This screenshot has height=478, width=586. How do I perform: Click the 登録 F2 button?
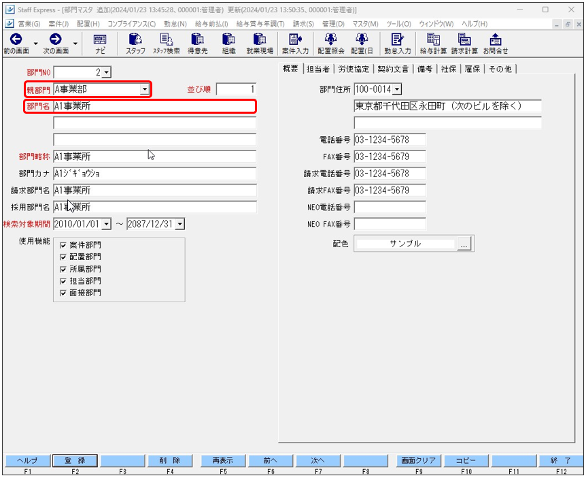(x=75, y=461)
